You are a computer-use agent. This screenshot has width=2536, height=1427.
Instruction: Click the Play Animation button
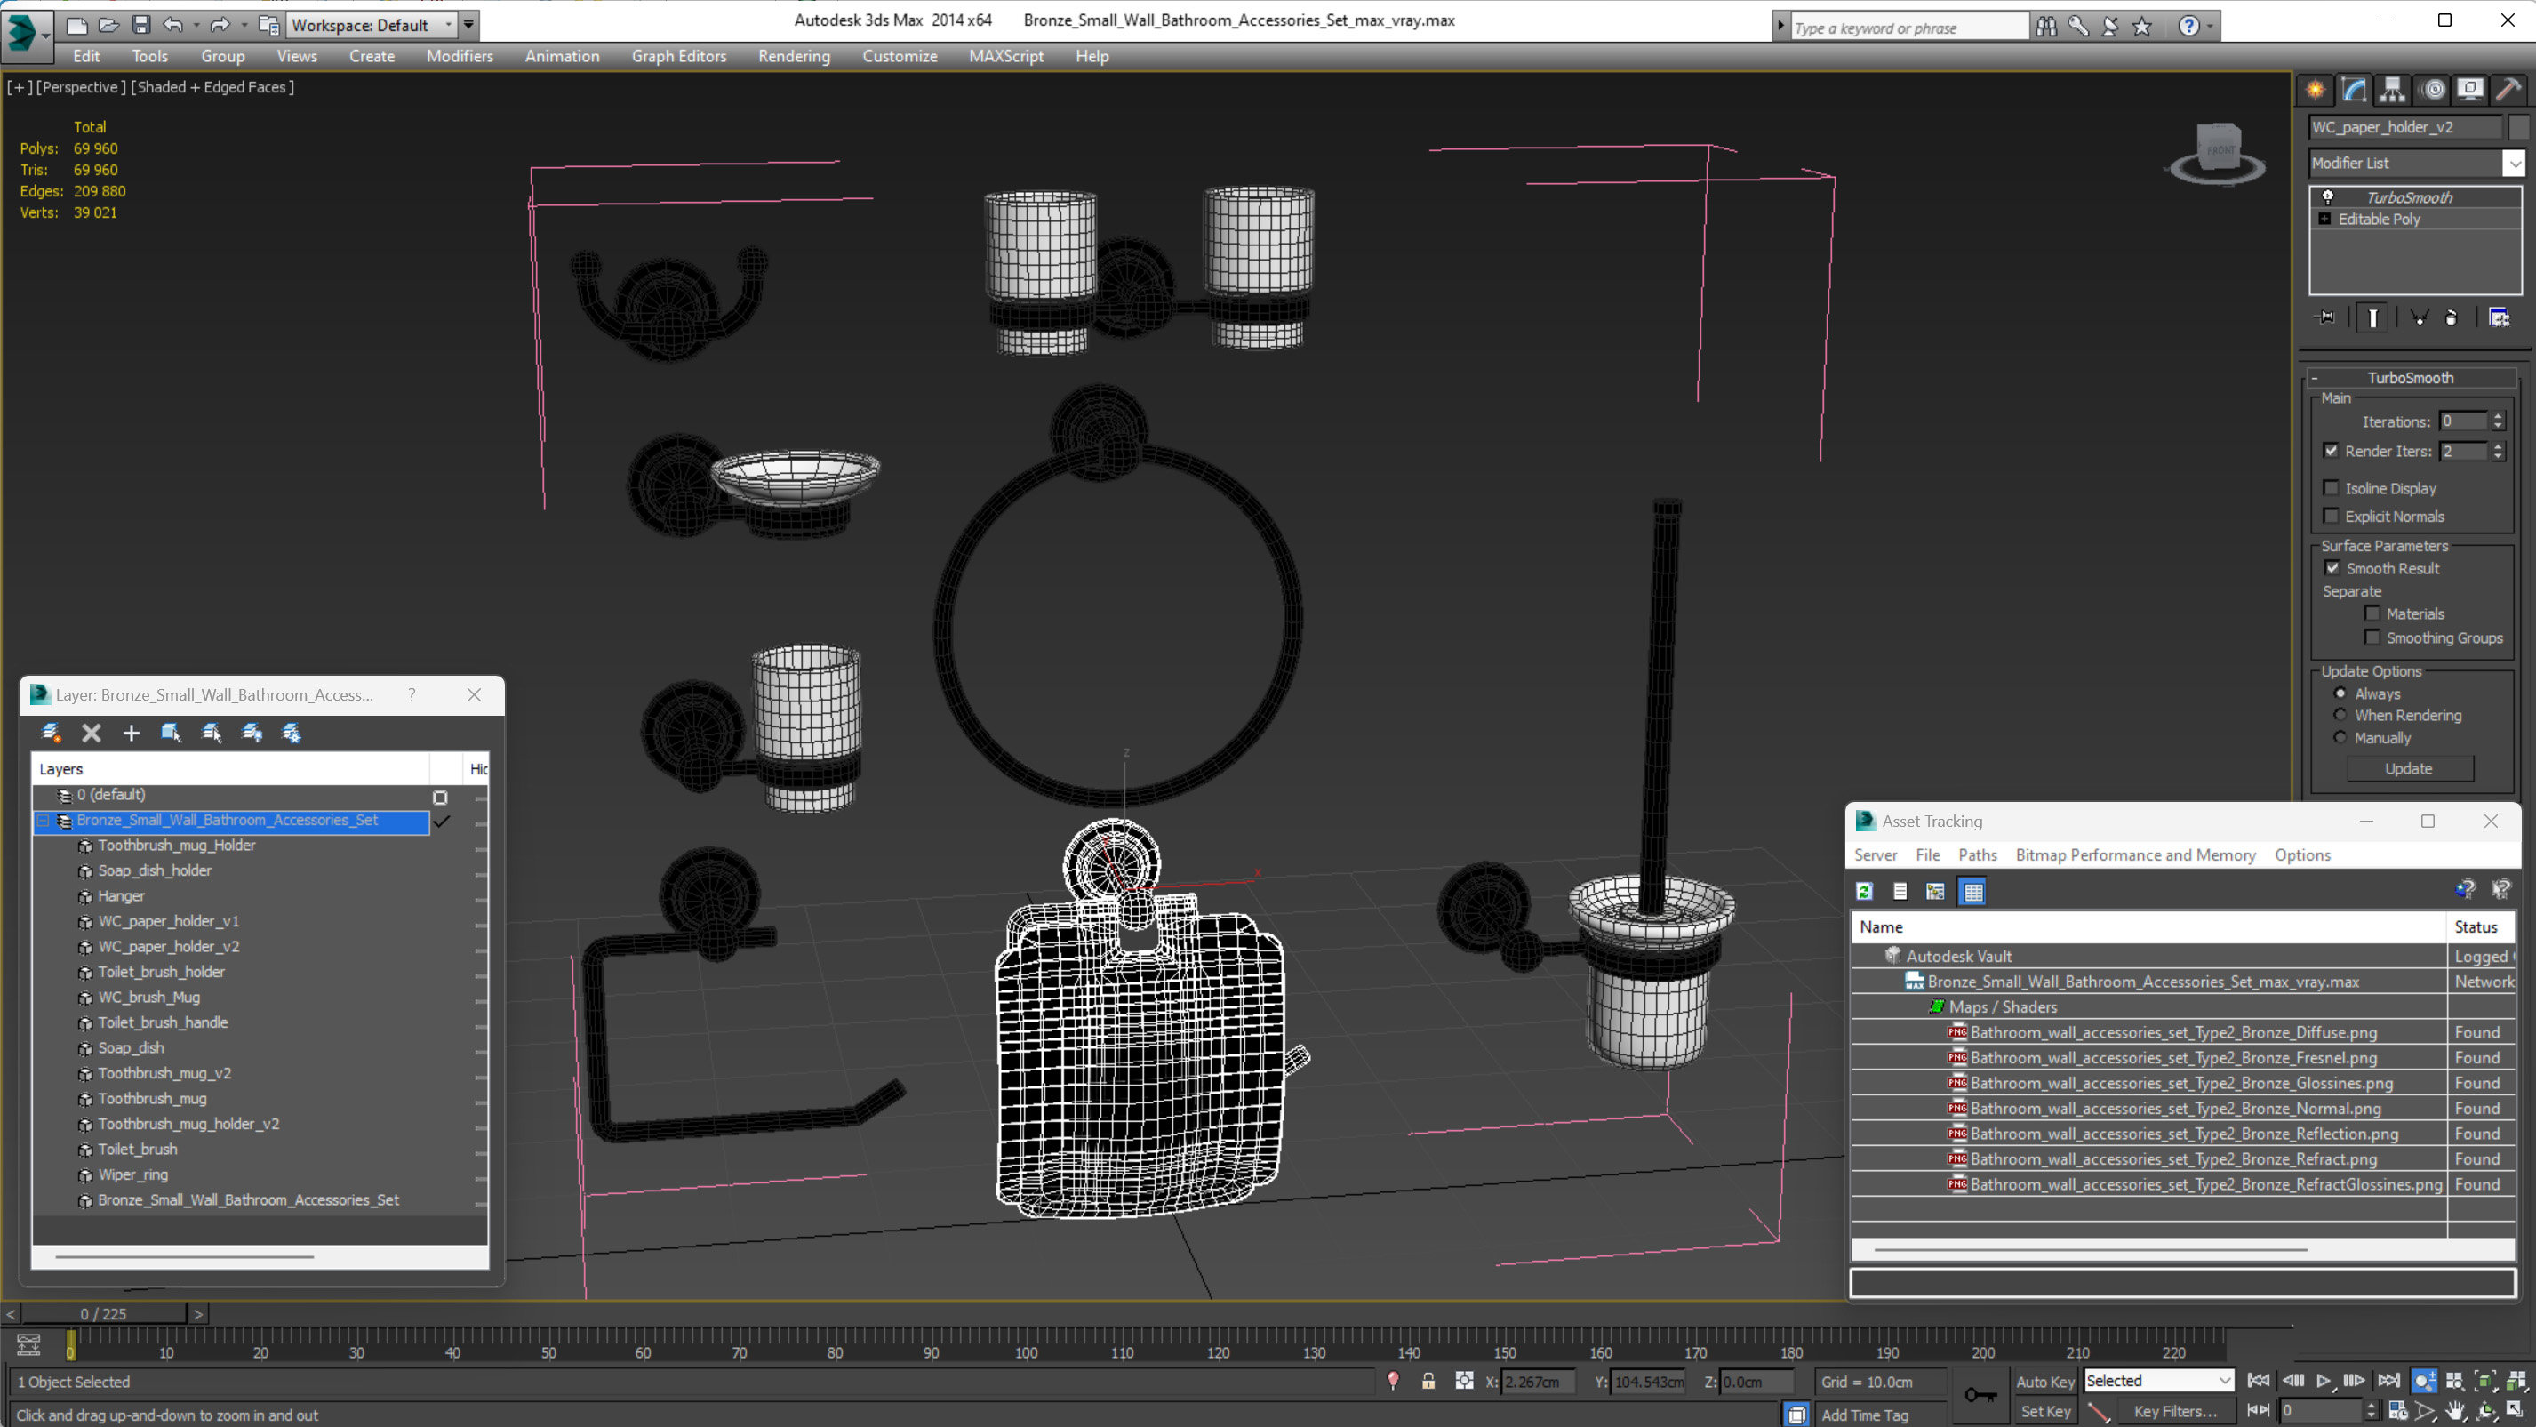pos(2324,1381)
